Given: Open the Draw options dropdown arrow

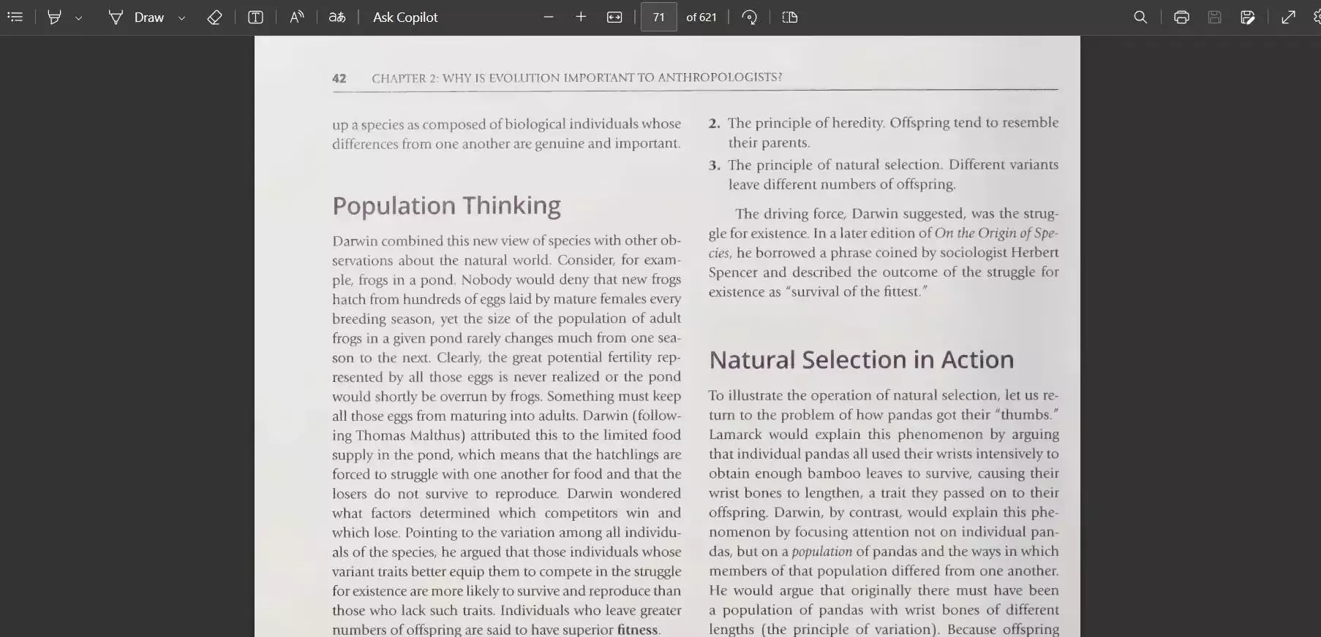Looking at the screenshot, I should (181, 18).
